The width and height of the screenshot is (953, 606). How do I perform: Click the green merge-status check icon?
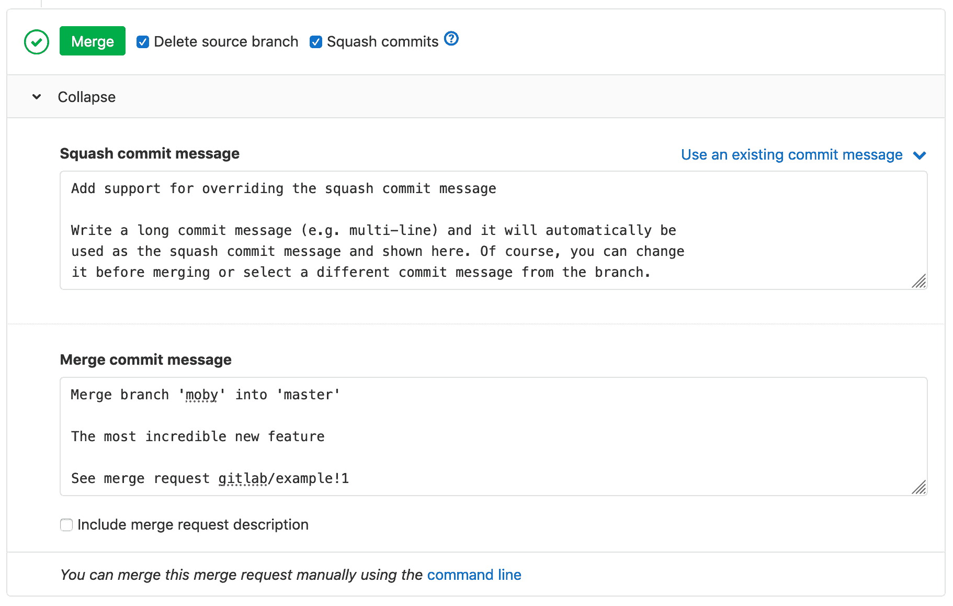[36, 41]
